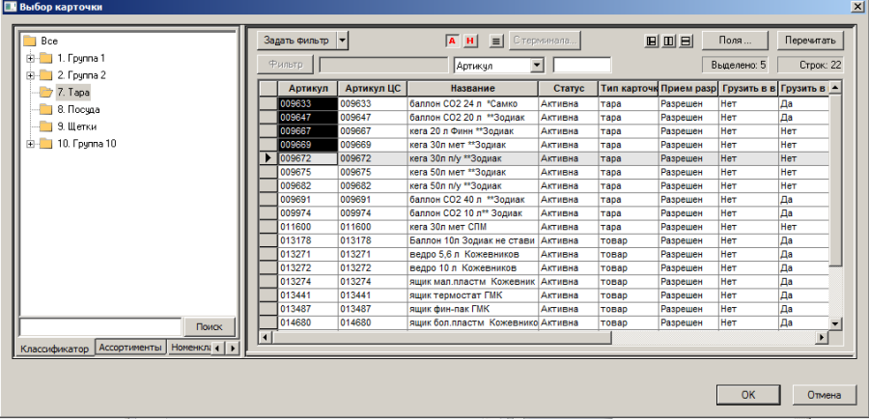
Task: Click the 'Выделено: 5' counter
Action: click(x=735, y=66)
